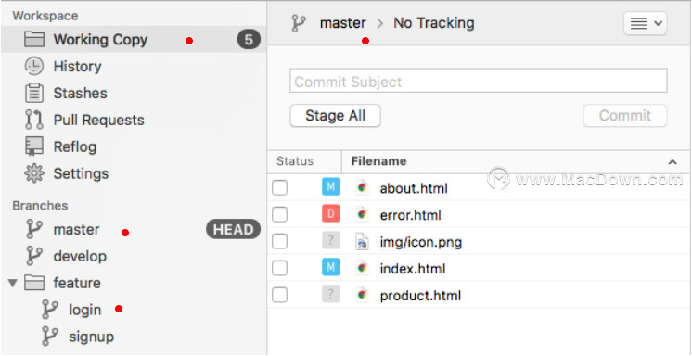
Task: Focus the Commit Subject text field
Action: [479, 81]
